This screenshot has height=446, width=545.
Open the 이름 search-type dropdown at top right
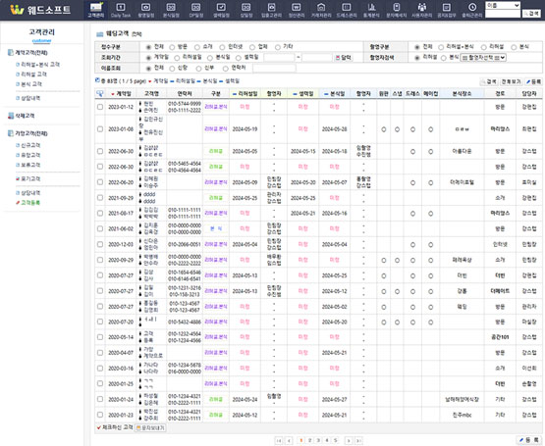click(x=503, y=5)
